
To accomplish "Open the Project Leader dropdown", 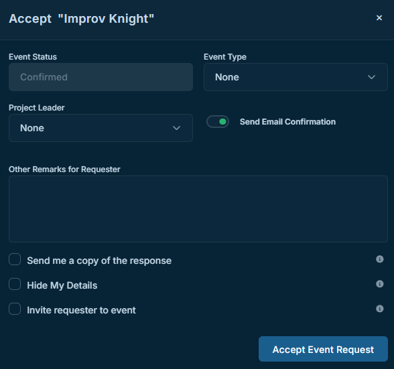I will pyautogui.click(x=101, y=128).
